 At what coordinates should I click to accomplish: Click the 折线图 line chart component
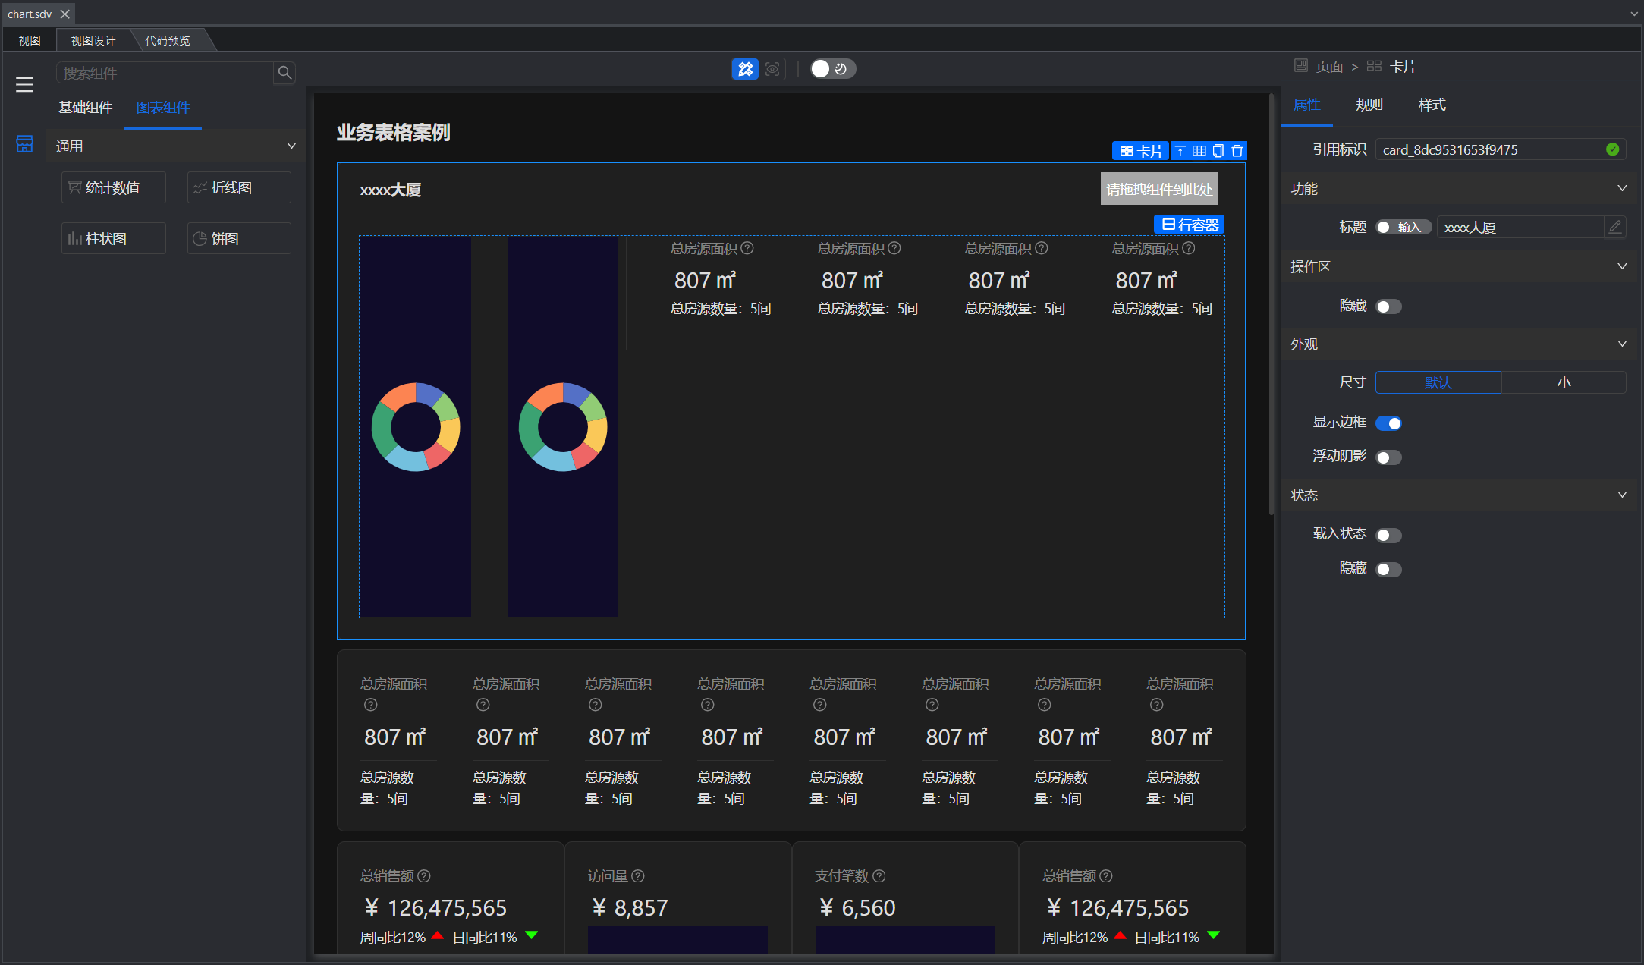[x=239, y=187]
